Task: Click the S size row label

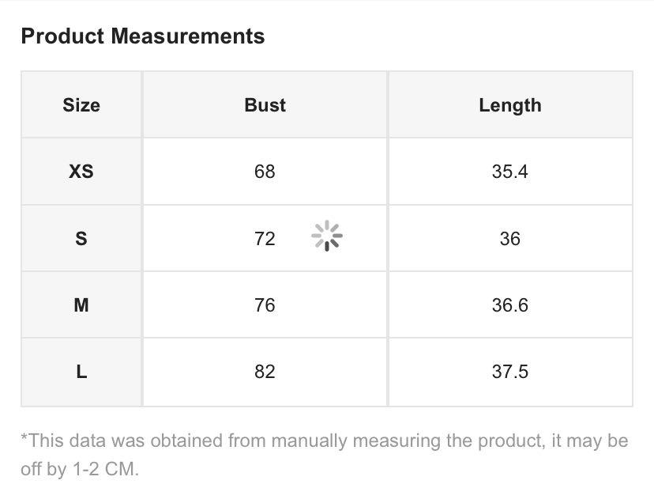Action: [81, 239]
